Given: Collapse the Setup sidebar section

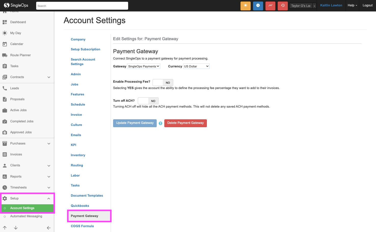Looking at the screenshot, I should tap(49, 198).
